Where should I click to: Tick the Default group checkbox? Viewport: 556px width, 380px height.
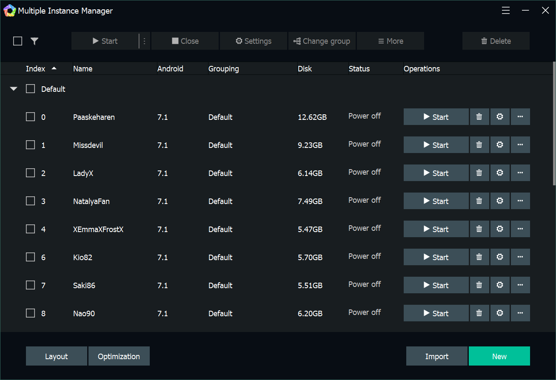(x=31, y=89)
